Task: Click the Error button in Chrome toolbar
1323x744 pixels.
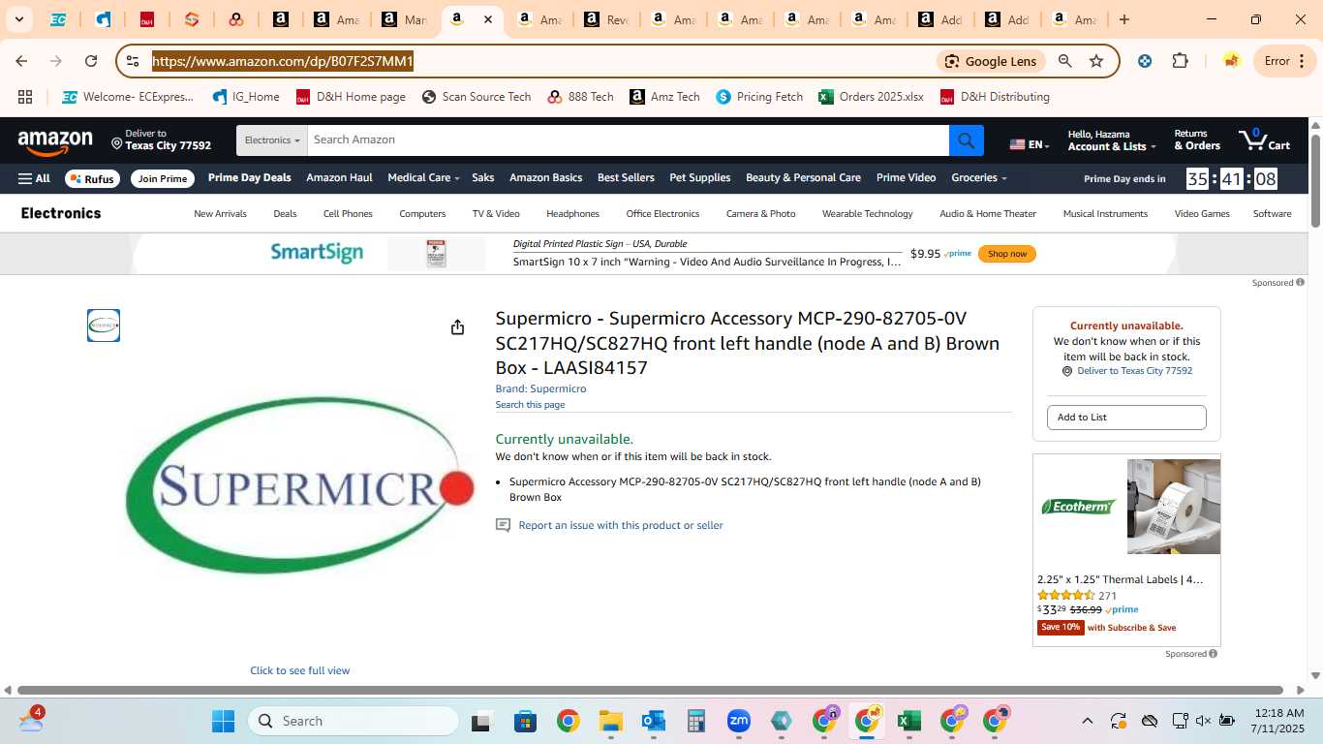Action: click(1282, 61)
